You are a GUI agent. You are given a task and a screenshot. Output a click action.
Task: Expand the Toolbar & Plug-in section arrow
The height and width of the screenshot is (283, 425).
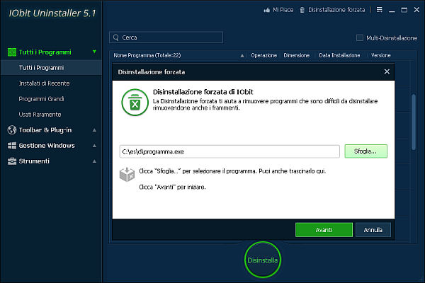94,130
